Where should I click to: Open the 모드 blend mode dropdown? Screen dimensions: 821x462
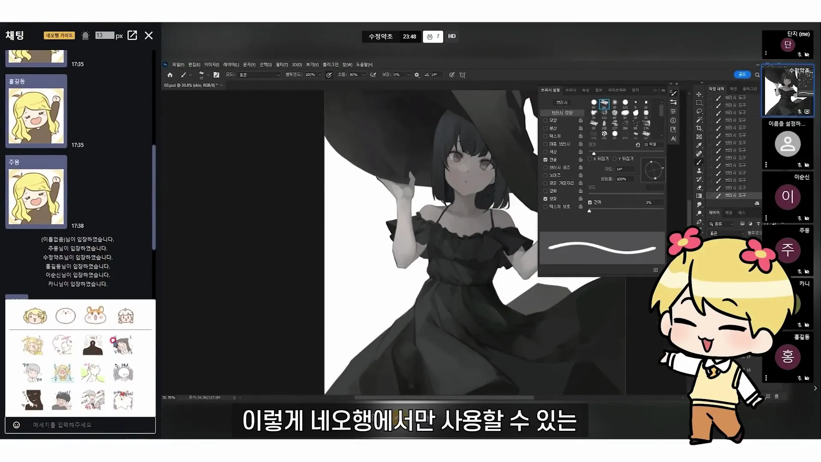(x=259, y=75)
